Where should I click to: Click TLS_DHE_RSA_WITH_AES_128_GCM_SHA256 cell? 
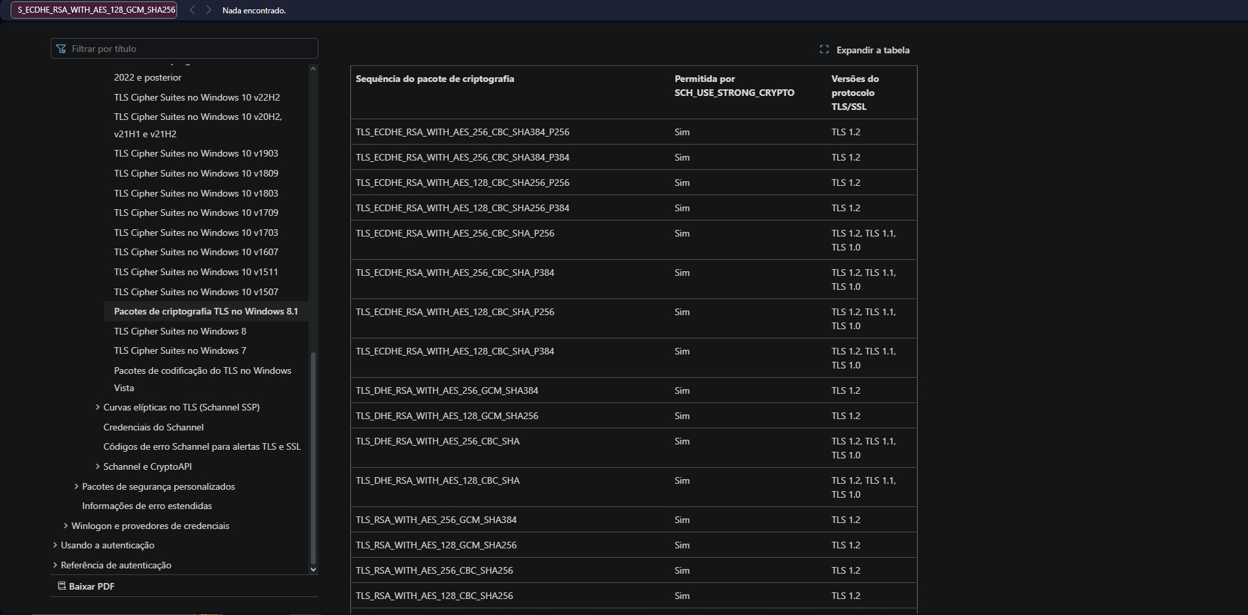click(447, 416)
